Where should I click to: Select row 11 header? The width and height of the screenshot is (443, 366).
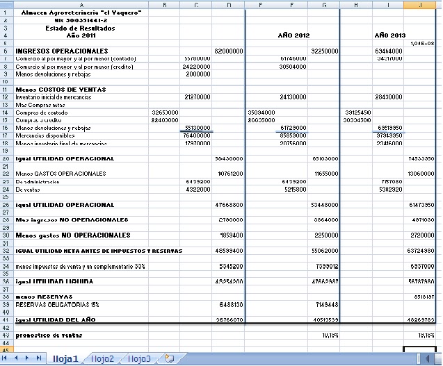(x=6, y=90)
